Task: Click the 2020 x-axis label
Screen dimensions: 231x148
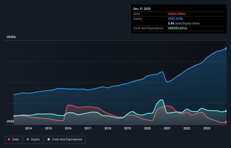Action: click(147, 128)
